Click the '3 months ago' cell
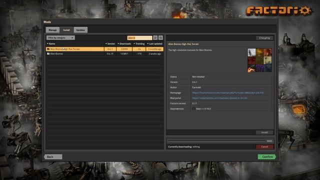Image resolution: width=320 pixels, height=180 pixels. 154,49
